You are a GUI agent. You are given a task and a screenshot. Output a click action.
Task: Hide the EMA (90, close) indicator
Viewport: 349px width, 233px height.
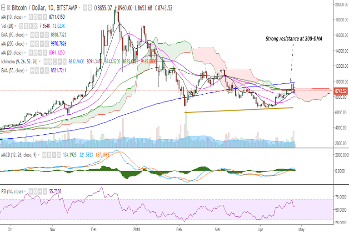(32, 35)
